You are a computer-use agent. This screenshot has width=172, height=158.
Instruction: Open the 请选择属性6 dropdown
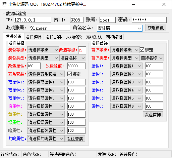126,106
